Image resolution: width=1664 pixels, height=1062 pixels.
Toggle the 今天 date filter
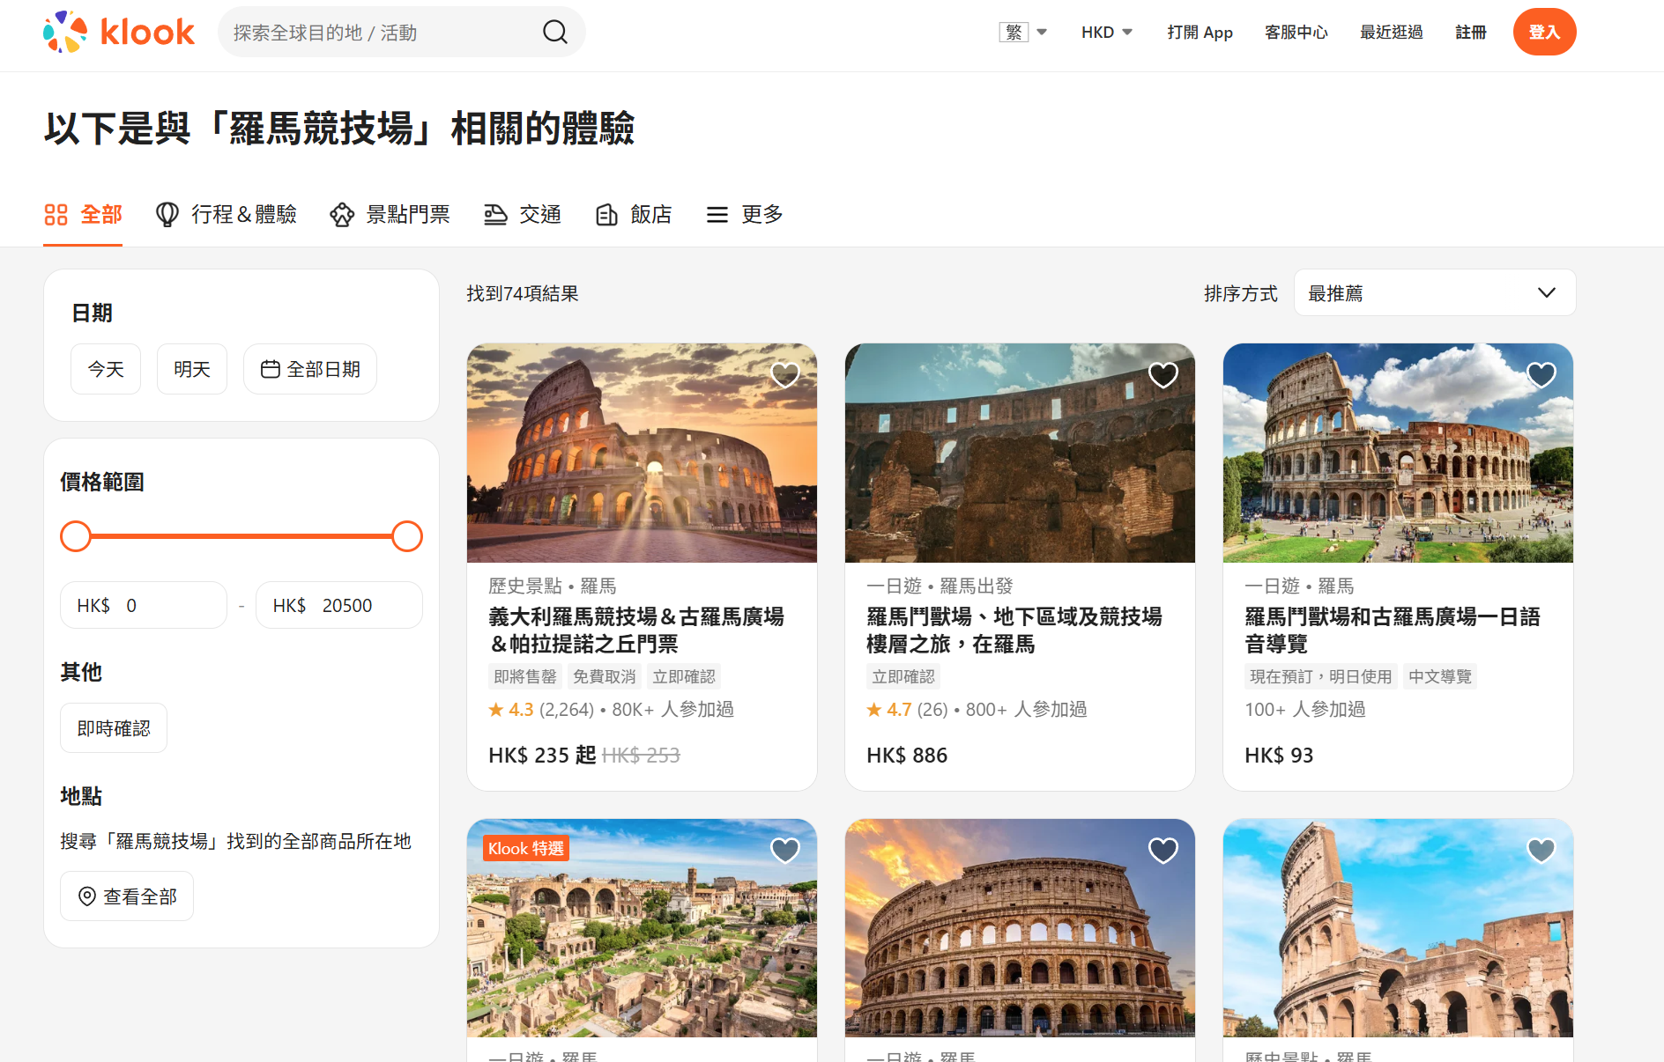106,369
